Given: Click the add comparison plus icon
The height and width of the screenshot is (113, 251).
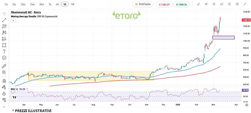Looking at the screenshot, I should 229,4.
